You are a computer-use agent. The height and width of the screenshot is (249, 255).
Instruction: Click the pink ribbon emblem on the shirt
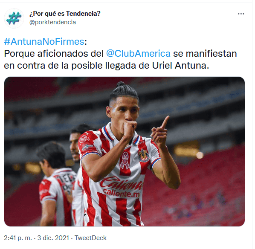126,162
